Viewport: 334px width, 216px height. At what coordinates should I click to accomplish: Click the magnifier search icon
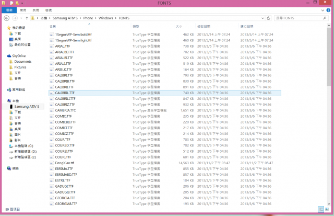[325, 18]
